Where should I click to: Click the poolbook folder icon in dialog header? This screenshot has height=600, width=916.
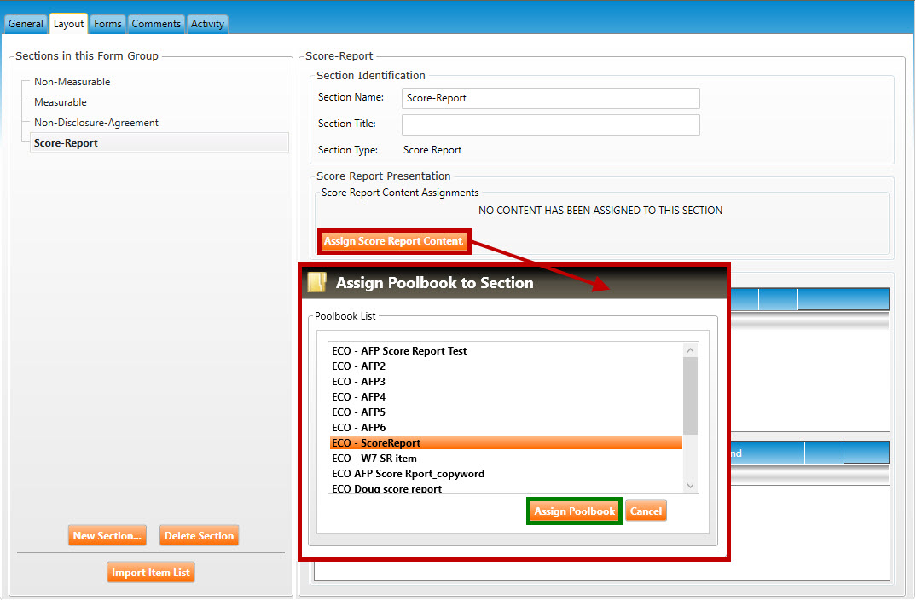pos(318,283)
